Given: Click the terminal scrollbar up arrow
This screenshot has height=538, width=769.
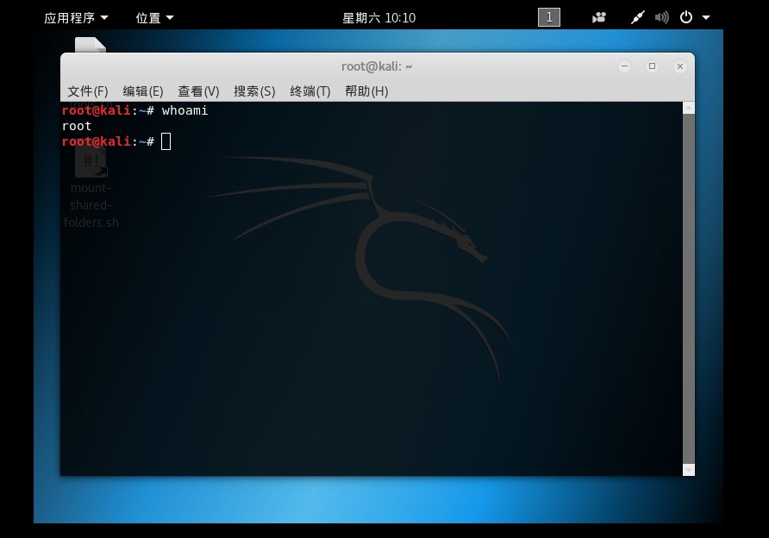Looking at the screenshot, I should click(689, 108).
